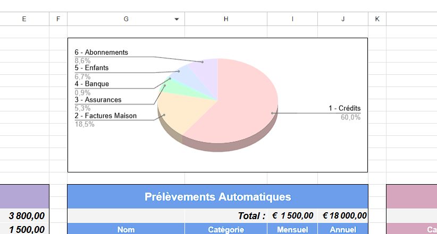Click the Prélèvements Automatiques title cell
This screenshot has height=234, width=437.
tap(217, 197)
